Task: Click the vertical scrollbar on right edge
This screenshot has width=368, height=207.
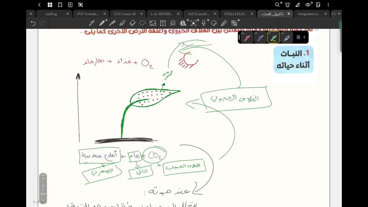Action: [x=340, y=40]
